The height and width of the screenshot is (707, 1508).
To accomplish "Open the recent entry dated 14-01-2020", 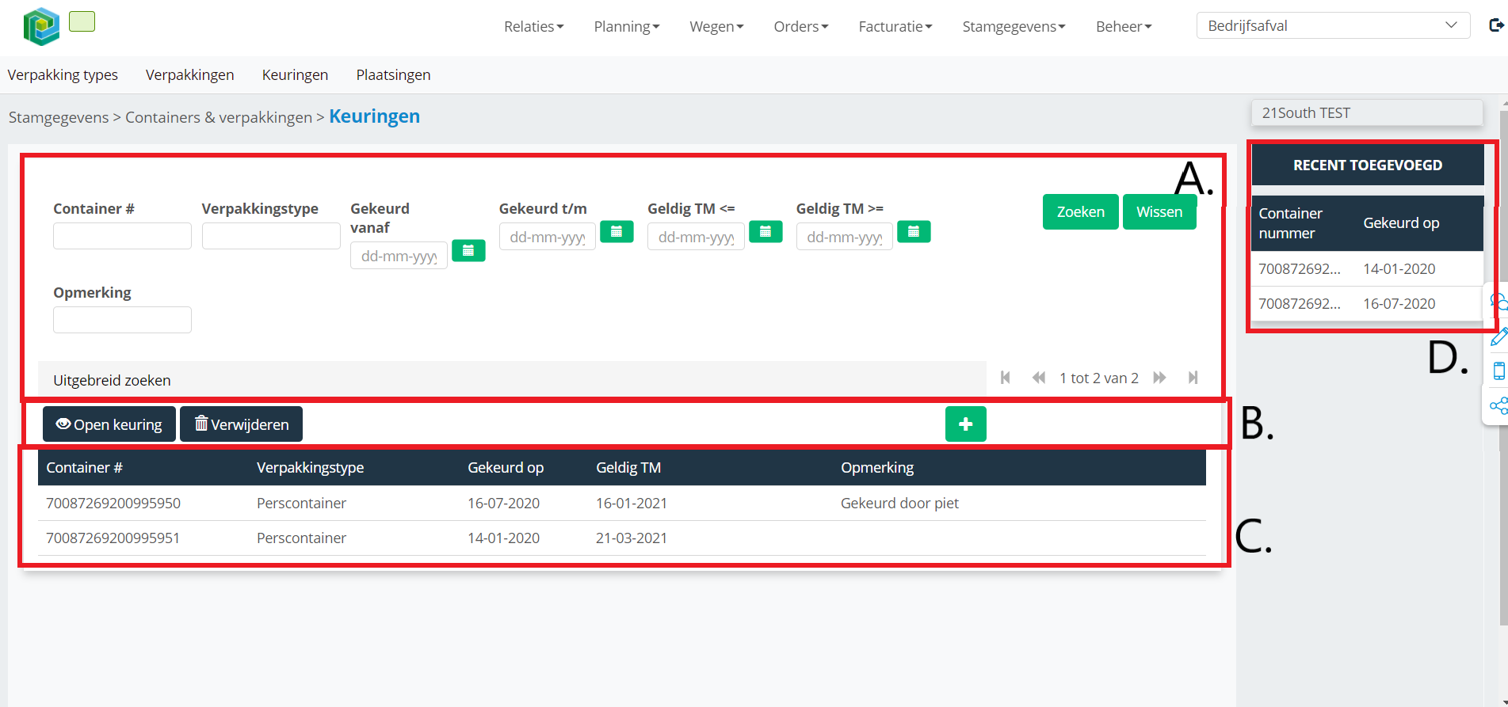I will click(x=1367, y=268).
